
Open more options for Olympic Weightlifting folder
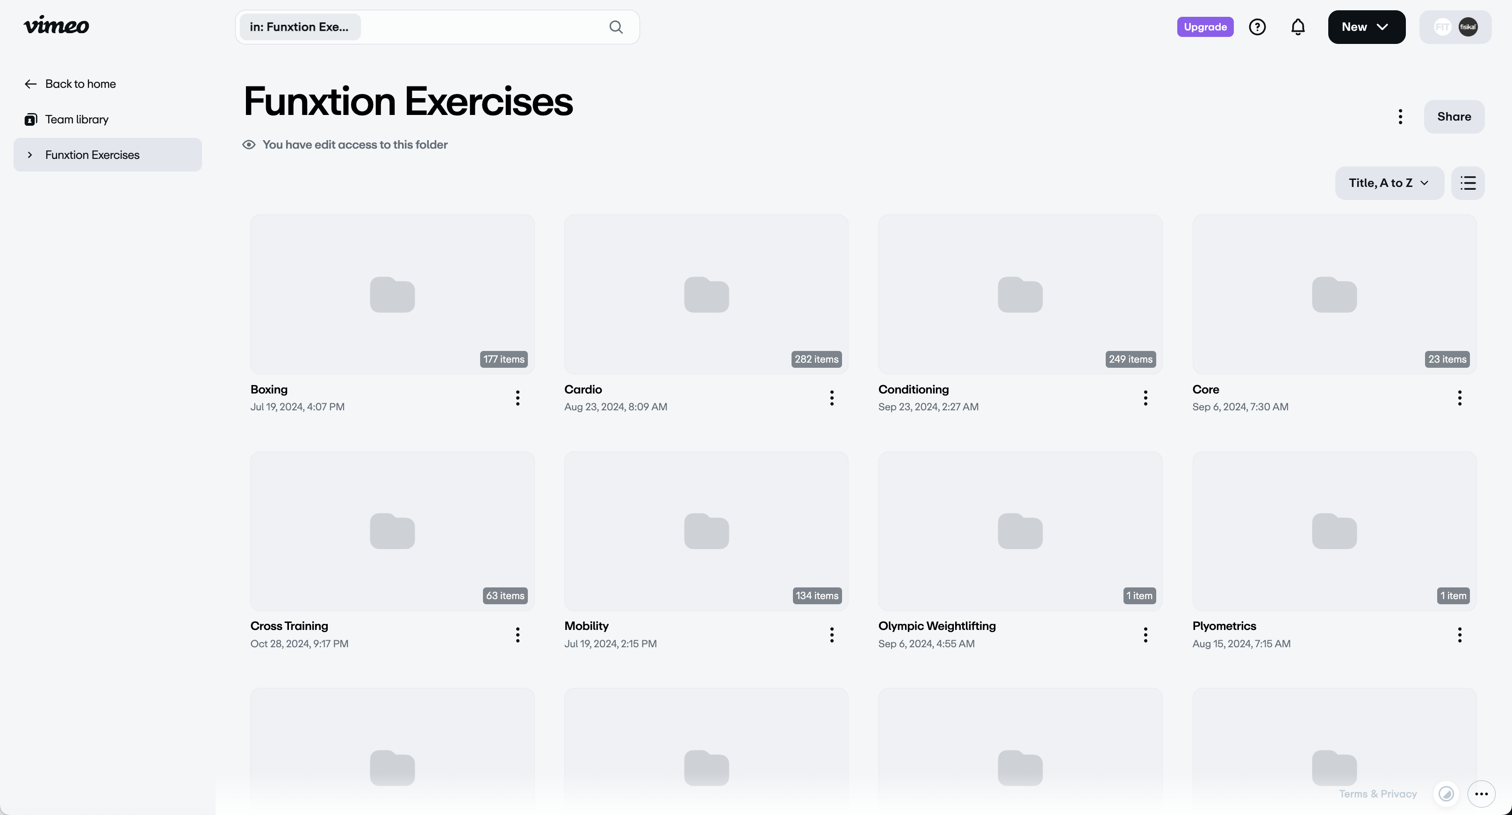(1146, 635)
